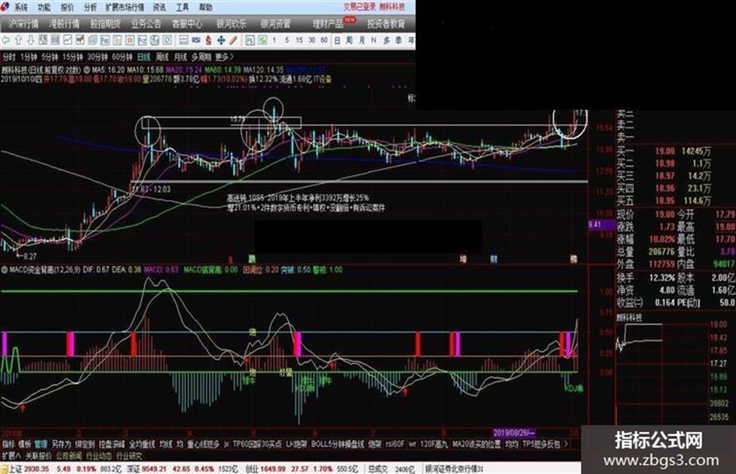Screen dimensions: 736x474
Task: Select the 30-minute period toolbar button
Action: [x=312, y=40]
